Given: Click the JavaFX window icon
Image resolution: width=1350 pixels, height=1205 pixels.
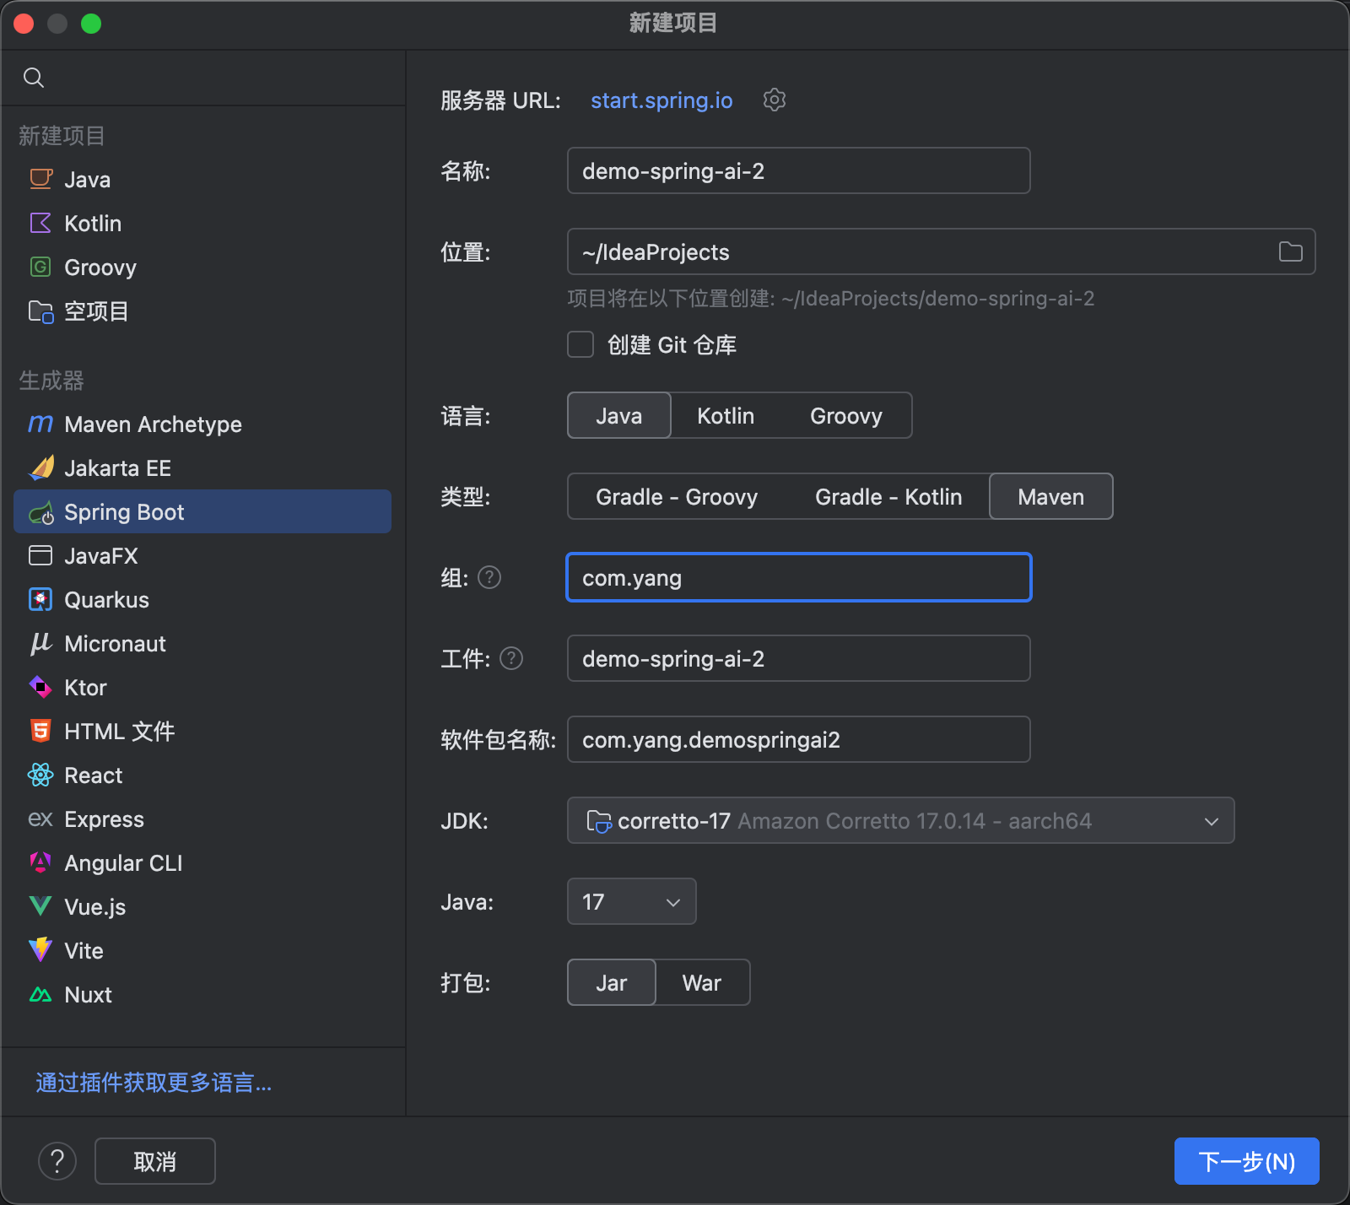Looking at the screenshot, I should (40, 555).
